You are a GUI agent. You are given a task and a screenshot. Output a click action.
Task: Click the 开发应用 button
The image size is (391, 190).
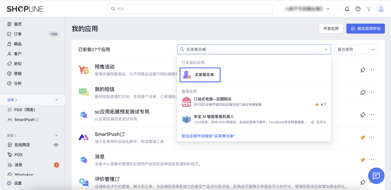tap(331, 28)
